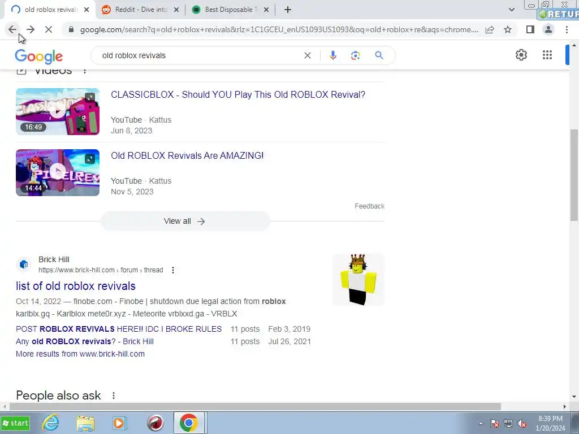Open the CLASSICBLOX video title link
579x434 pixels.
click(238, 94)
